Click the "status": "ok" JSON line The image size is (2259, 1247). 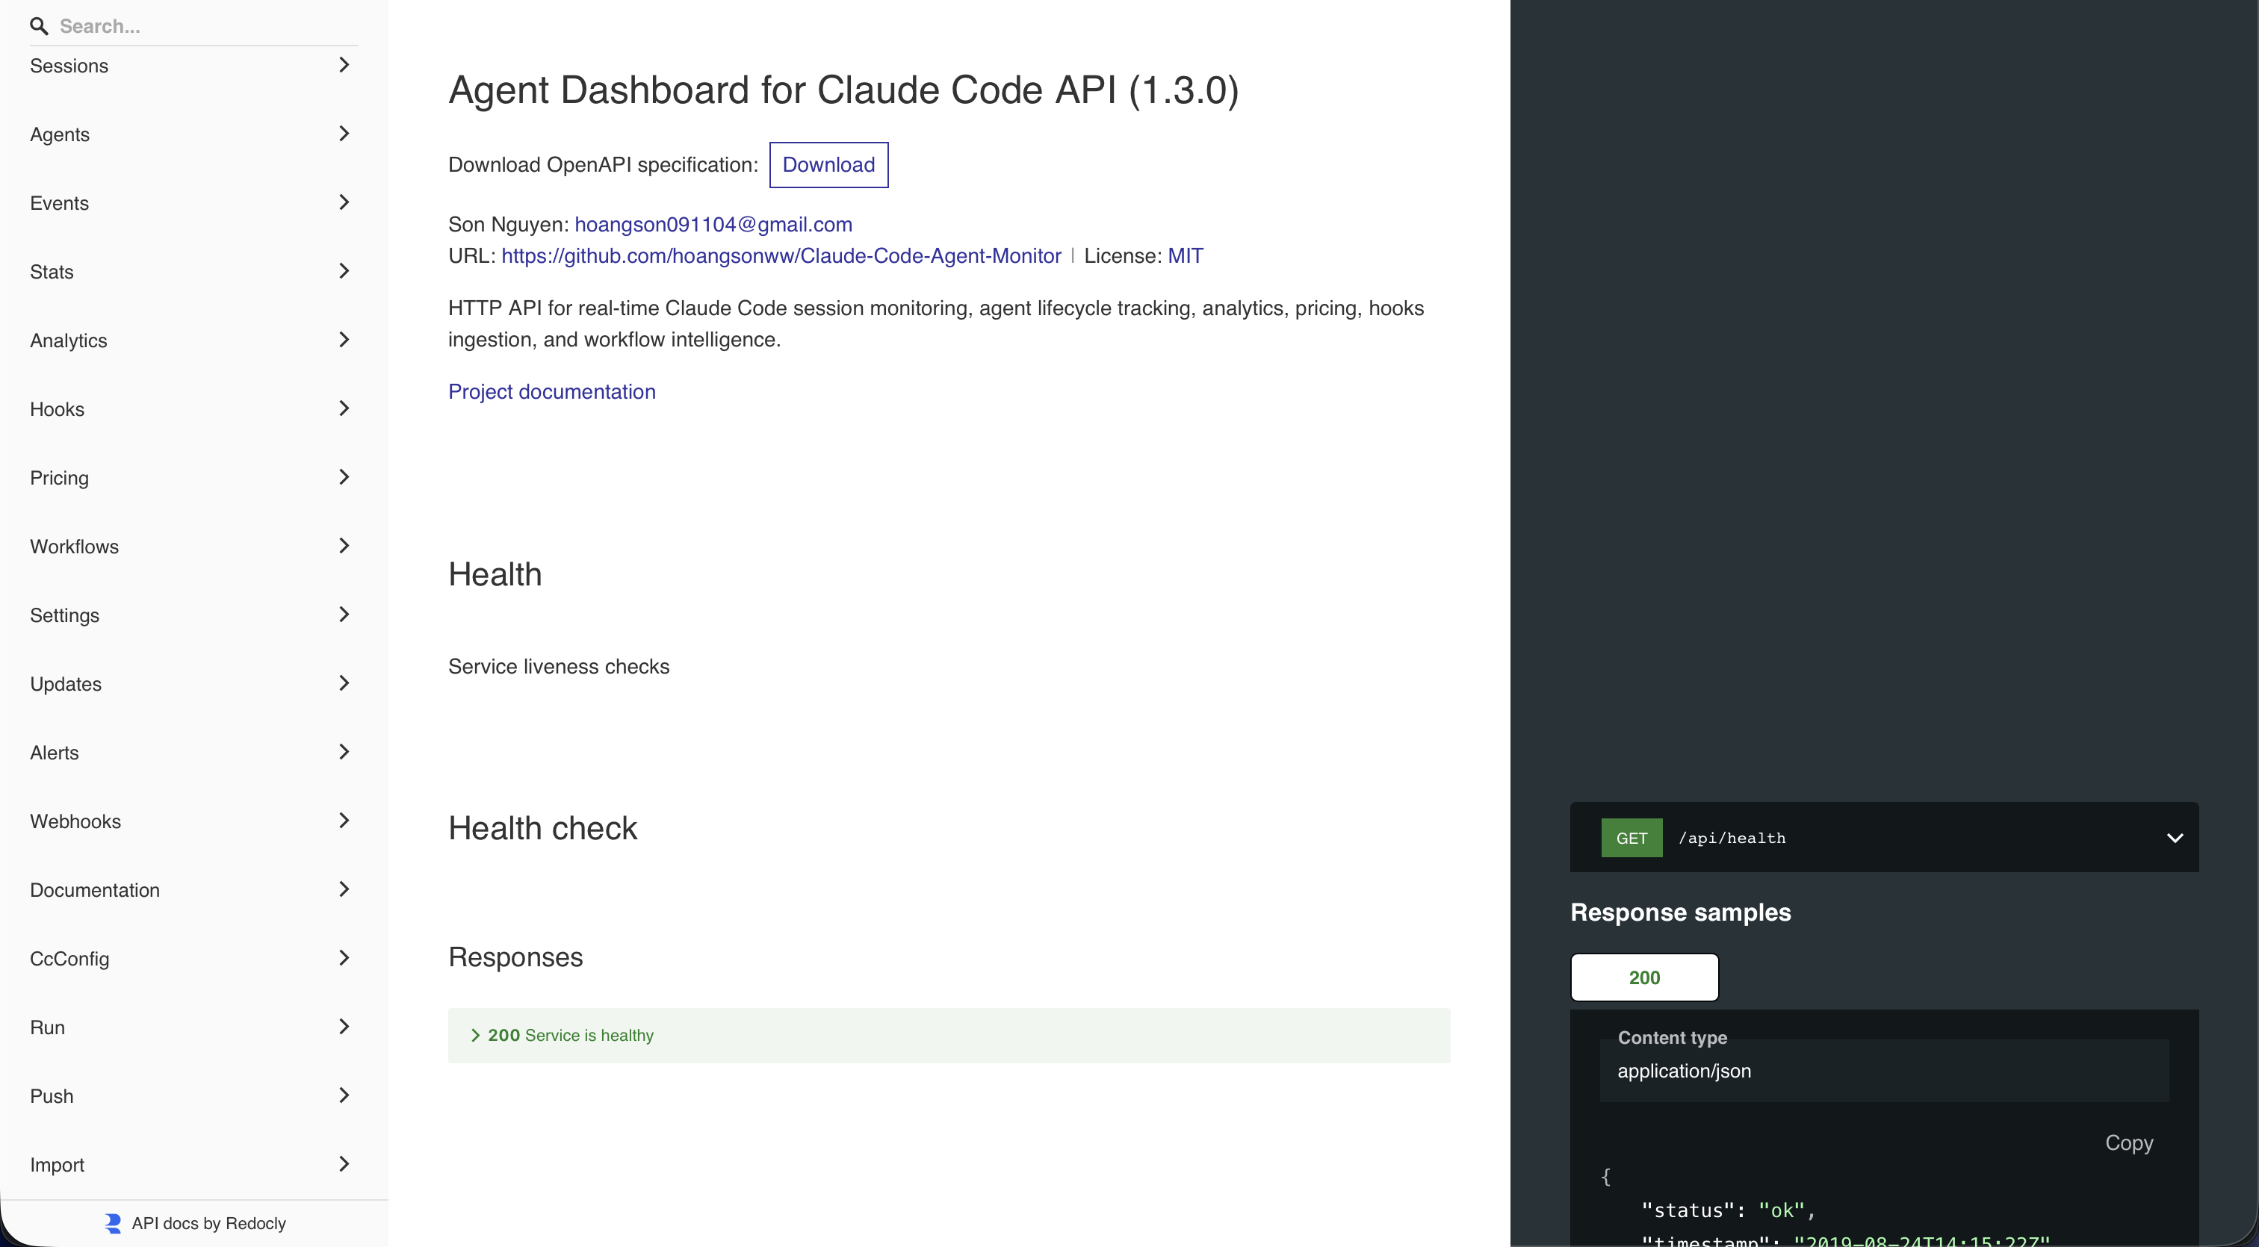tap(1726, 1210)
